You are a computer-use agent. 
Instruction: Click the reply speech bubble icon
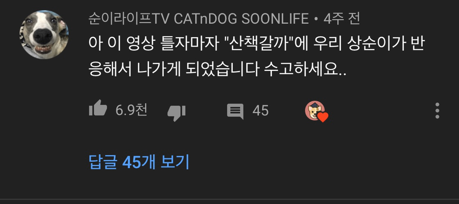click(x=235, y=111)
